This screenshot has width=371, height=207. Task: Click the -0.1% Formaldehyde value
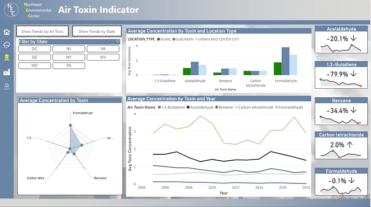pos(338,181)
